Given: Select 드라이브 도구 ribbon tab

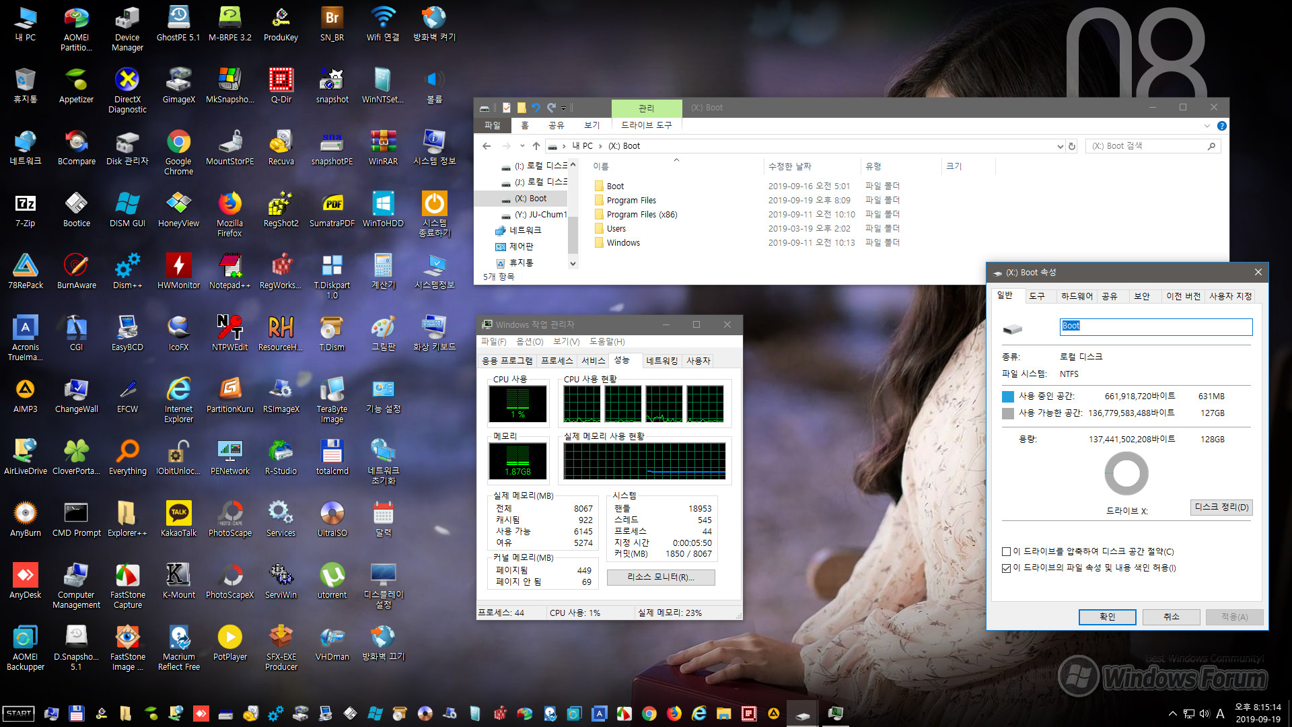Looking at the screenshot, I should click(x=646, y=125).
